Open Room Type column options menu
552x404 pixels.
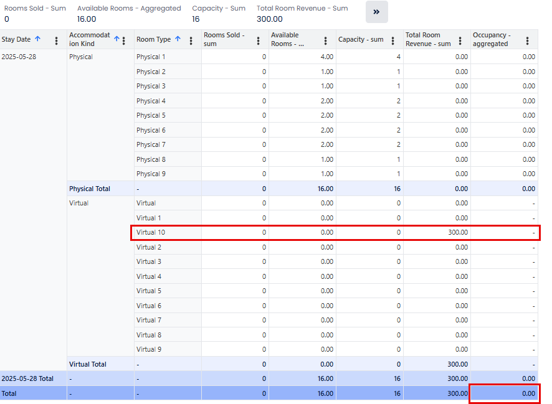pos(191,40)
